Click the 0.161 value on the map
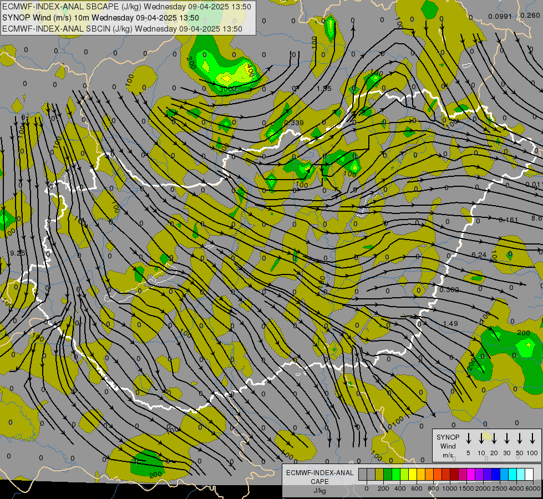Screen dimensions: 543x499 509,220
